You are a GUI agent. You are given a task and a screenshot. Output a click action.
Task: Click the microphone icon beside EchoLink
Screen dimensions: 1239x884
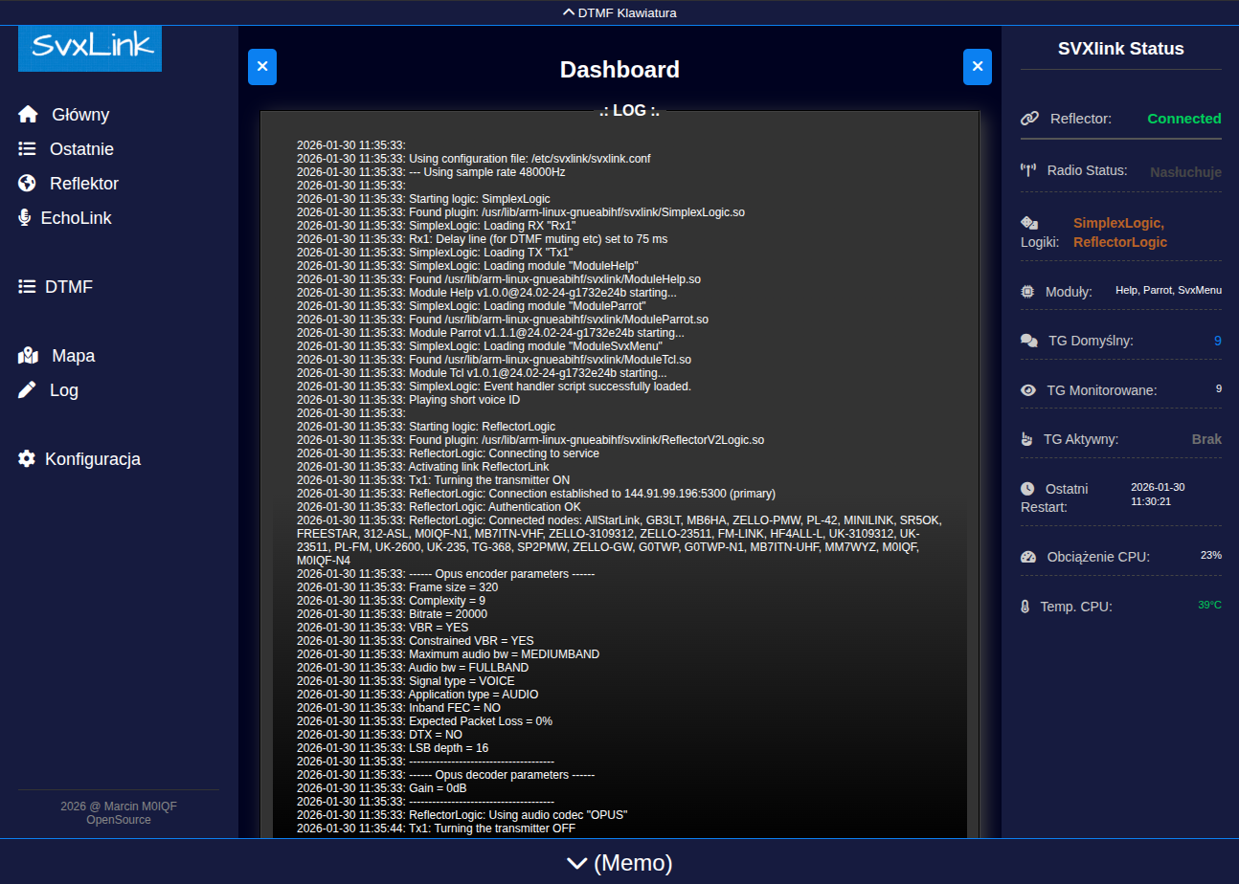pyautogui.click(x=25, y=218)
